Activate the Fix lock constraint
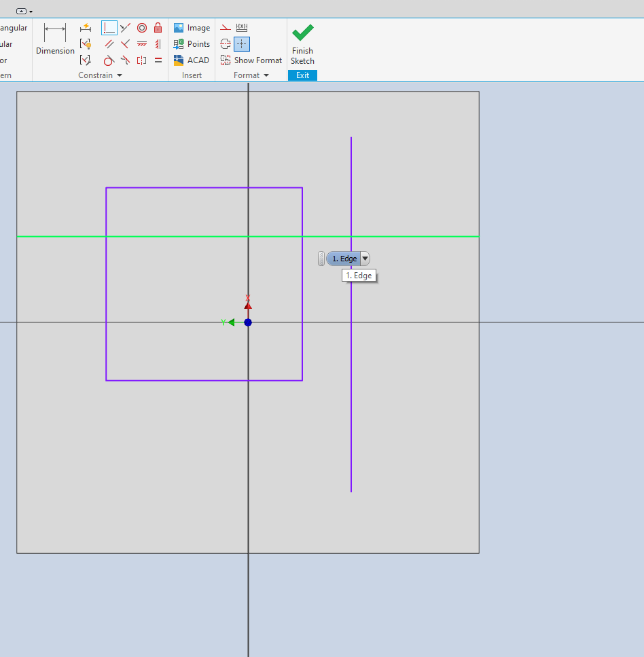The width and height of the screenshot is (644, 657). 158,28
